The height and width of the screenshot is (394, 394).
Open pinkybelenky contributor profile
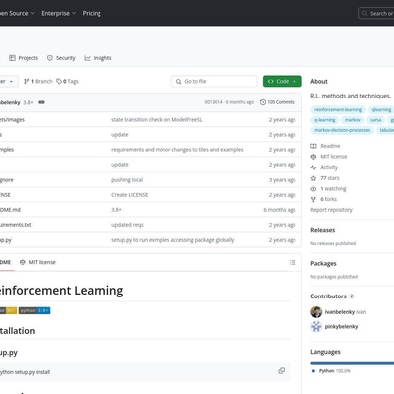[x=341, y=327]
